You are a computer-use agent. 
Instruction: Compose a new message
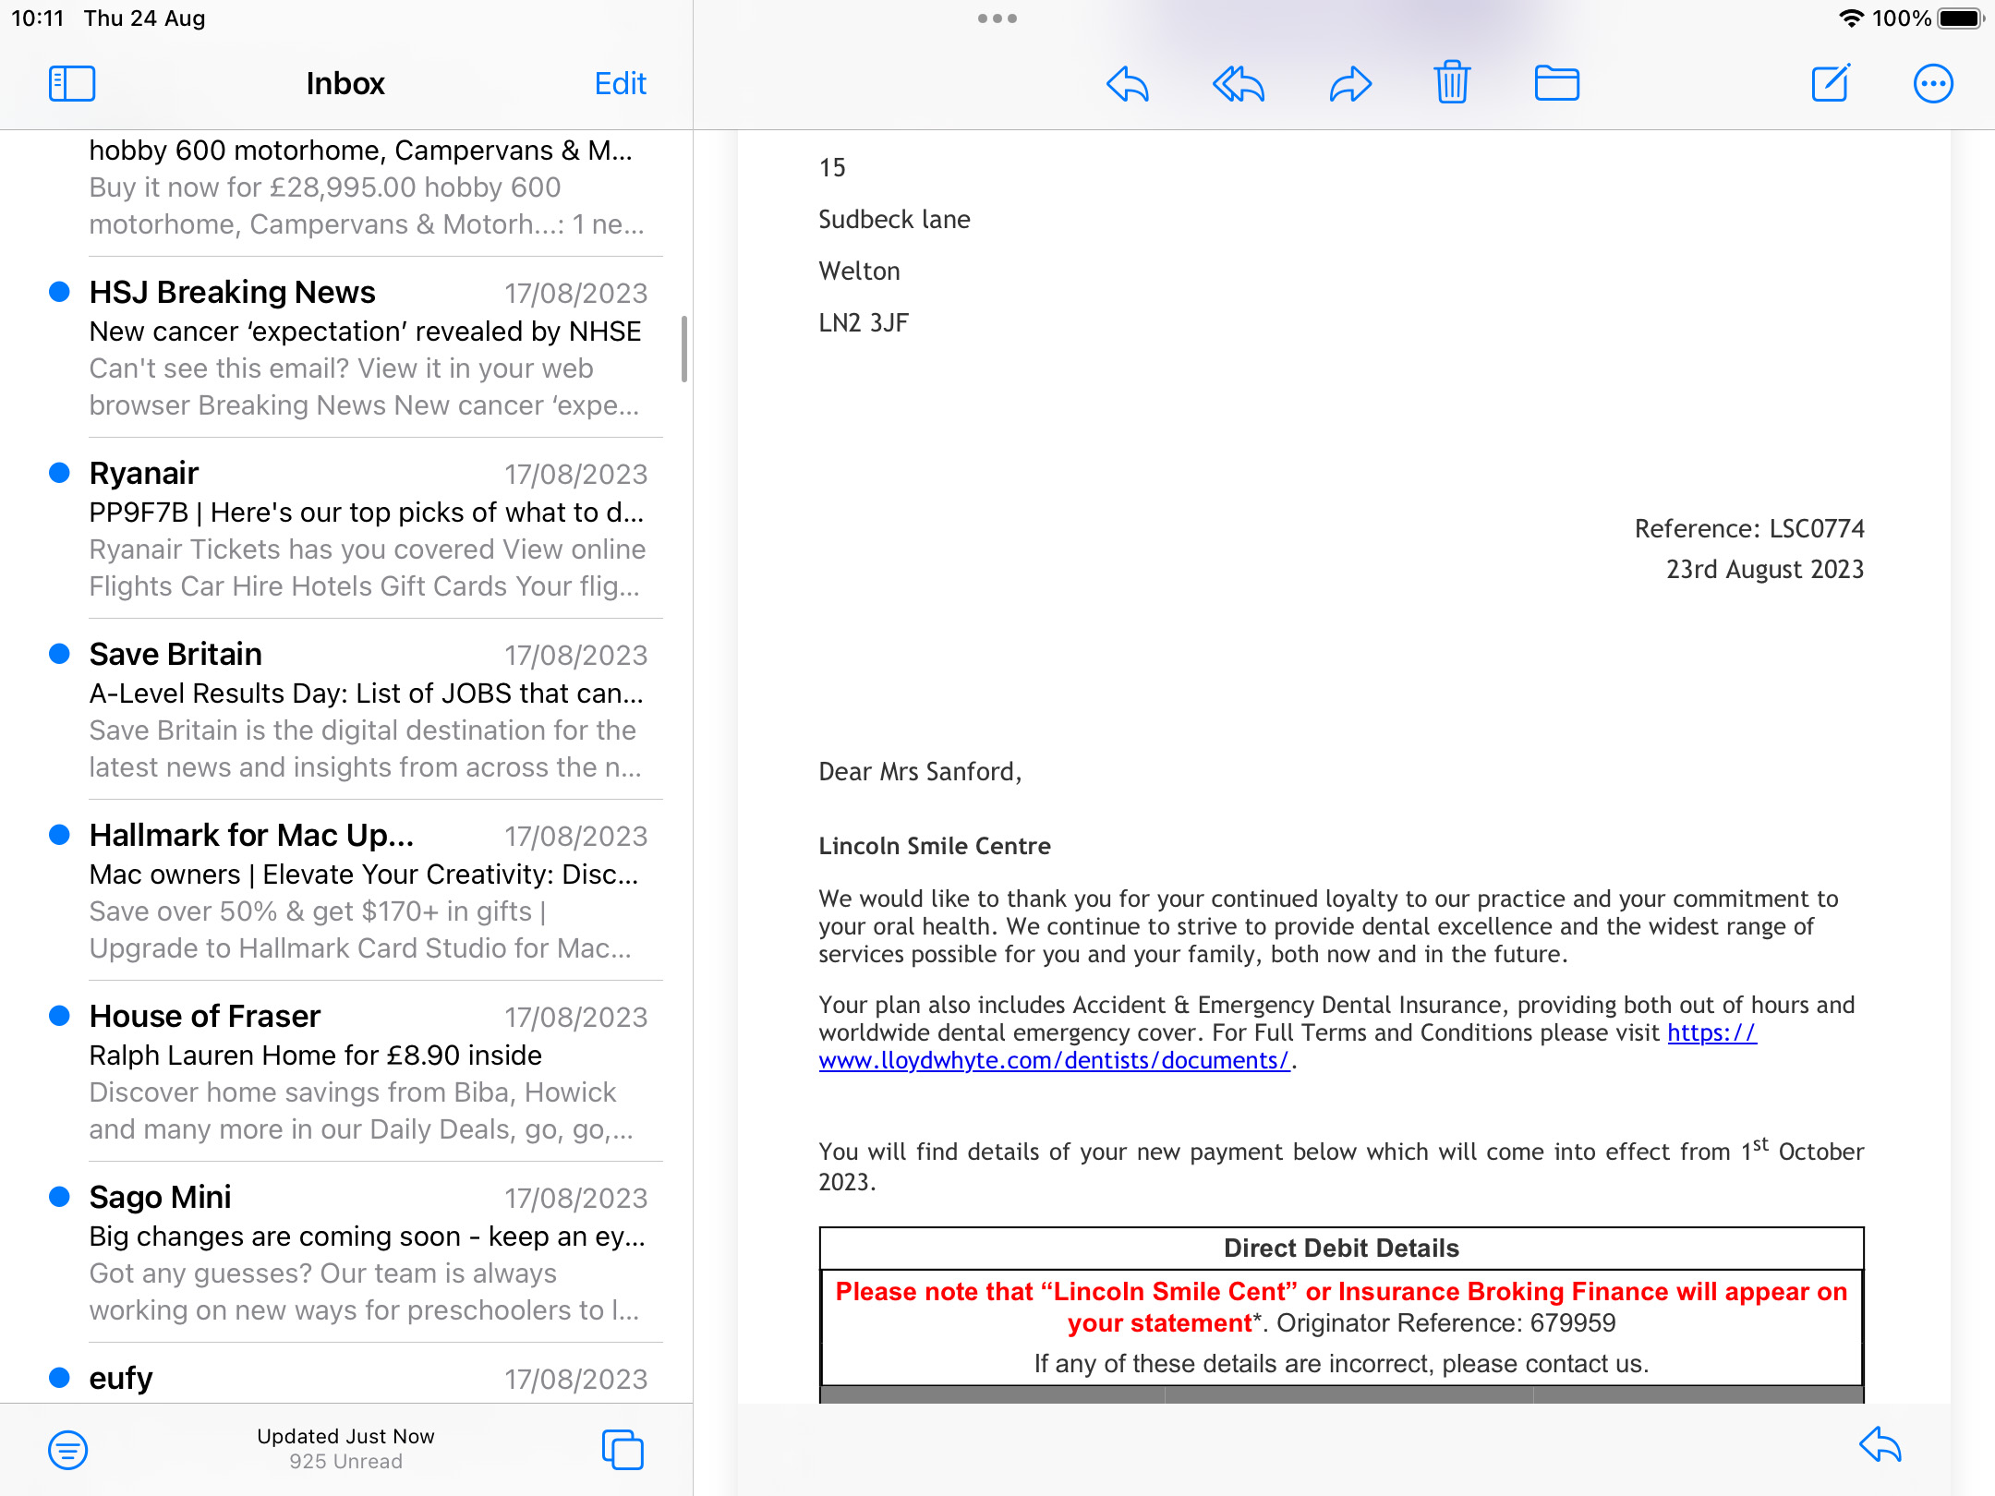click(x=1831, y=83)
